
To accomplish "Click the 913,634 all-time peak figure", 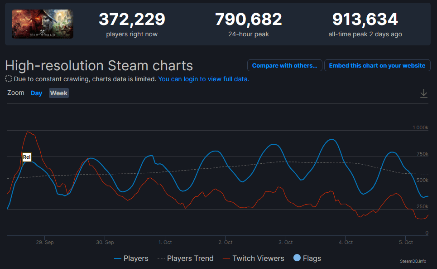I will 365,20.
